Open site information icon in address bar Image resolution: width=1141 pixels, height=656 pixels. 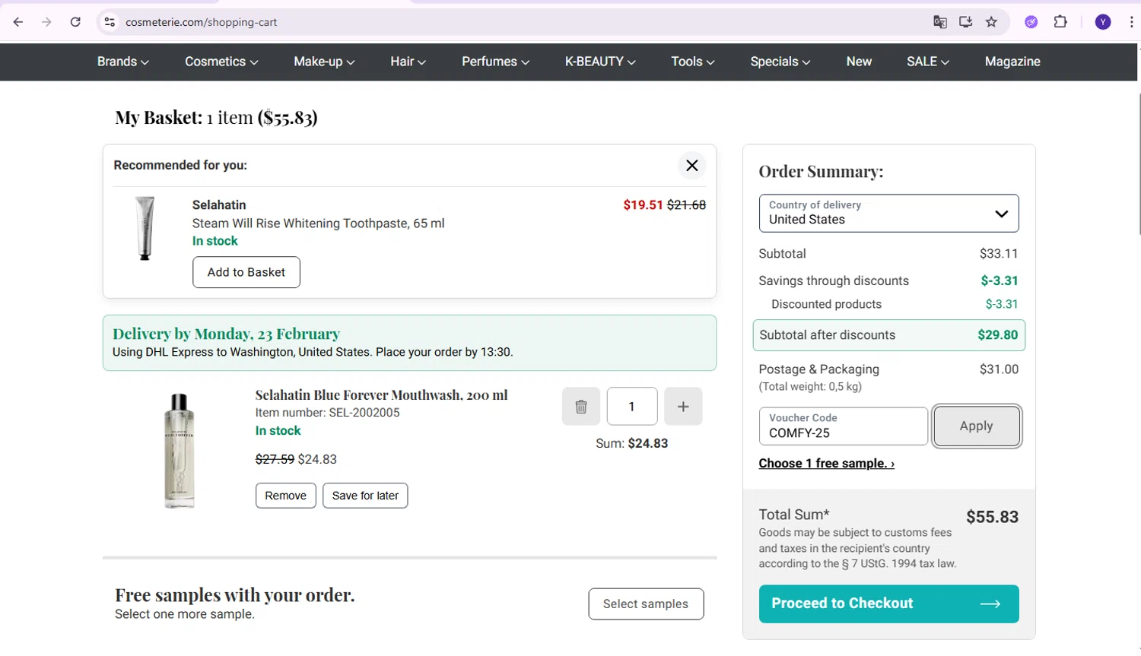110,22
